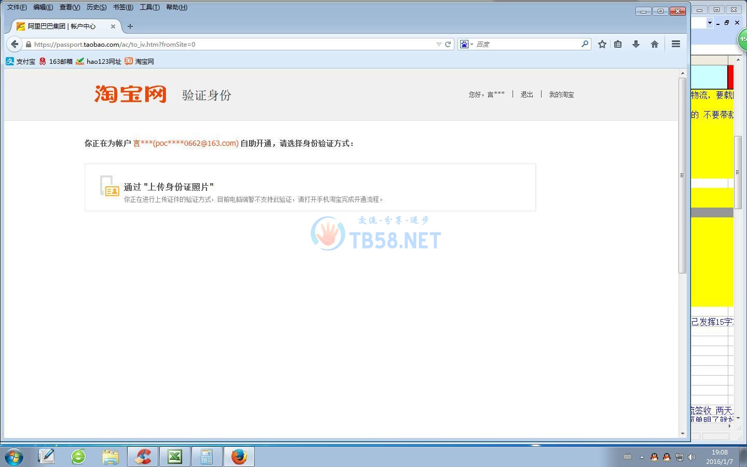The height and width of the screenshot is (467, 747).
Task: Bookmark this page with star icon
Action: (602, 44)
